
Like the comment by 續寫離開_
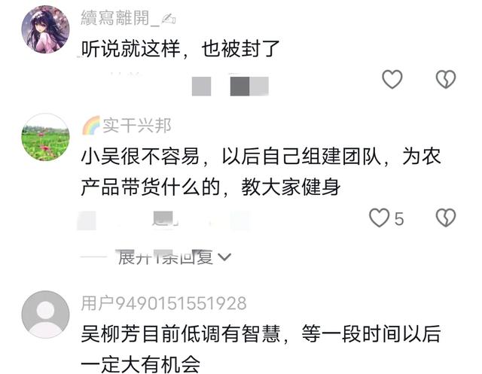point(392,79)
